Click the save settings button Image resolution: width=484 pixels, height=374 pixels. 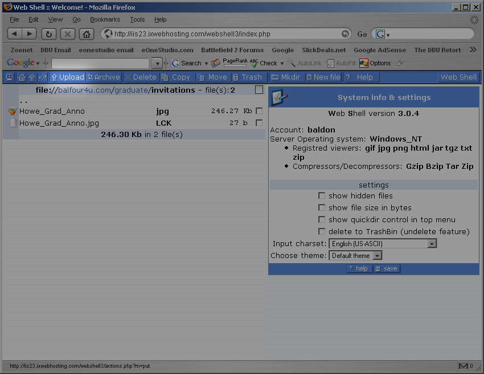pyautogui.click(x=387, y=269)
